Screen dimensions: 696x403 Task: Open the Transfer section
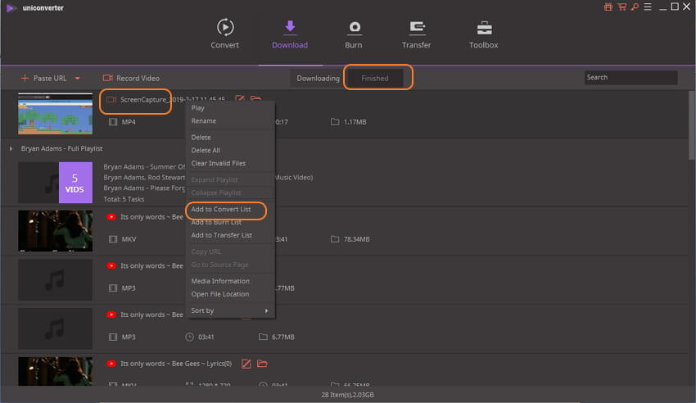(x=416, y=34)
